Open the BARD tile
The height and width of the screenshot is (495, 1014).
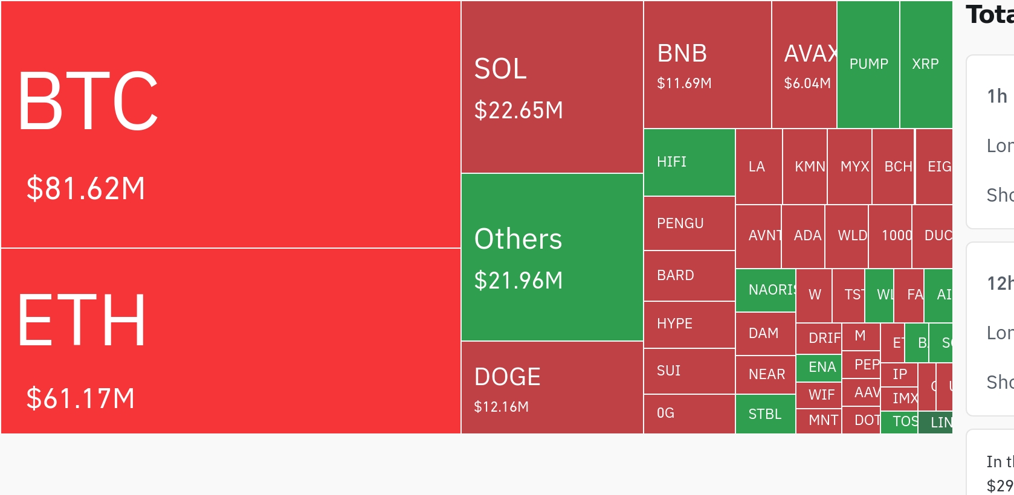click(x=689, y=276)
